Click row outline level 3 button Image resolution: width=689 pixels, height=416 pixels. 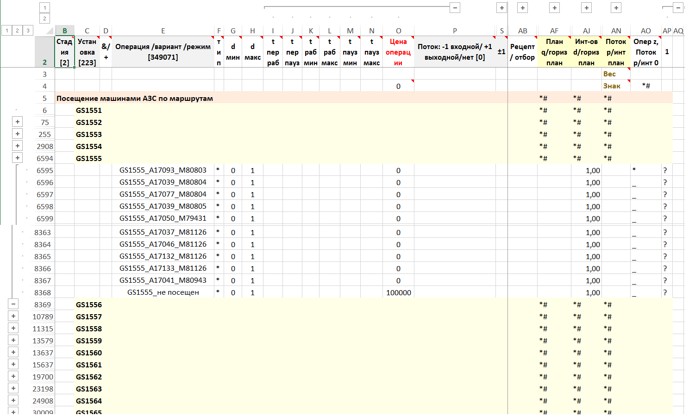click(28, 31)
